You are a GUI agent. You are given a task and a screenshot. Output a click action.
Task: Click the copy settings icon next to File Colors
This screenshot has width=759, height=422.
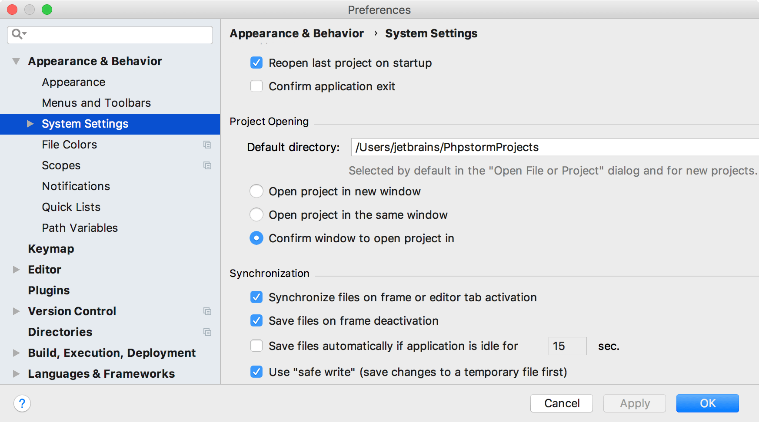[208, 145]
